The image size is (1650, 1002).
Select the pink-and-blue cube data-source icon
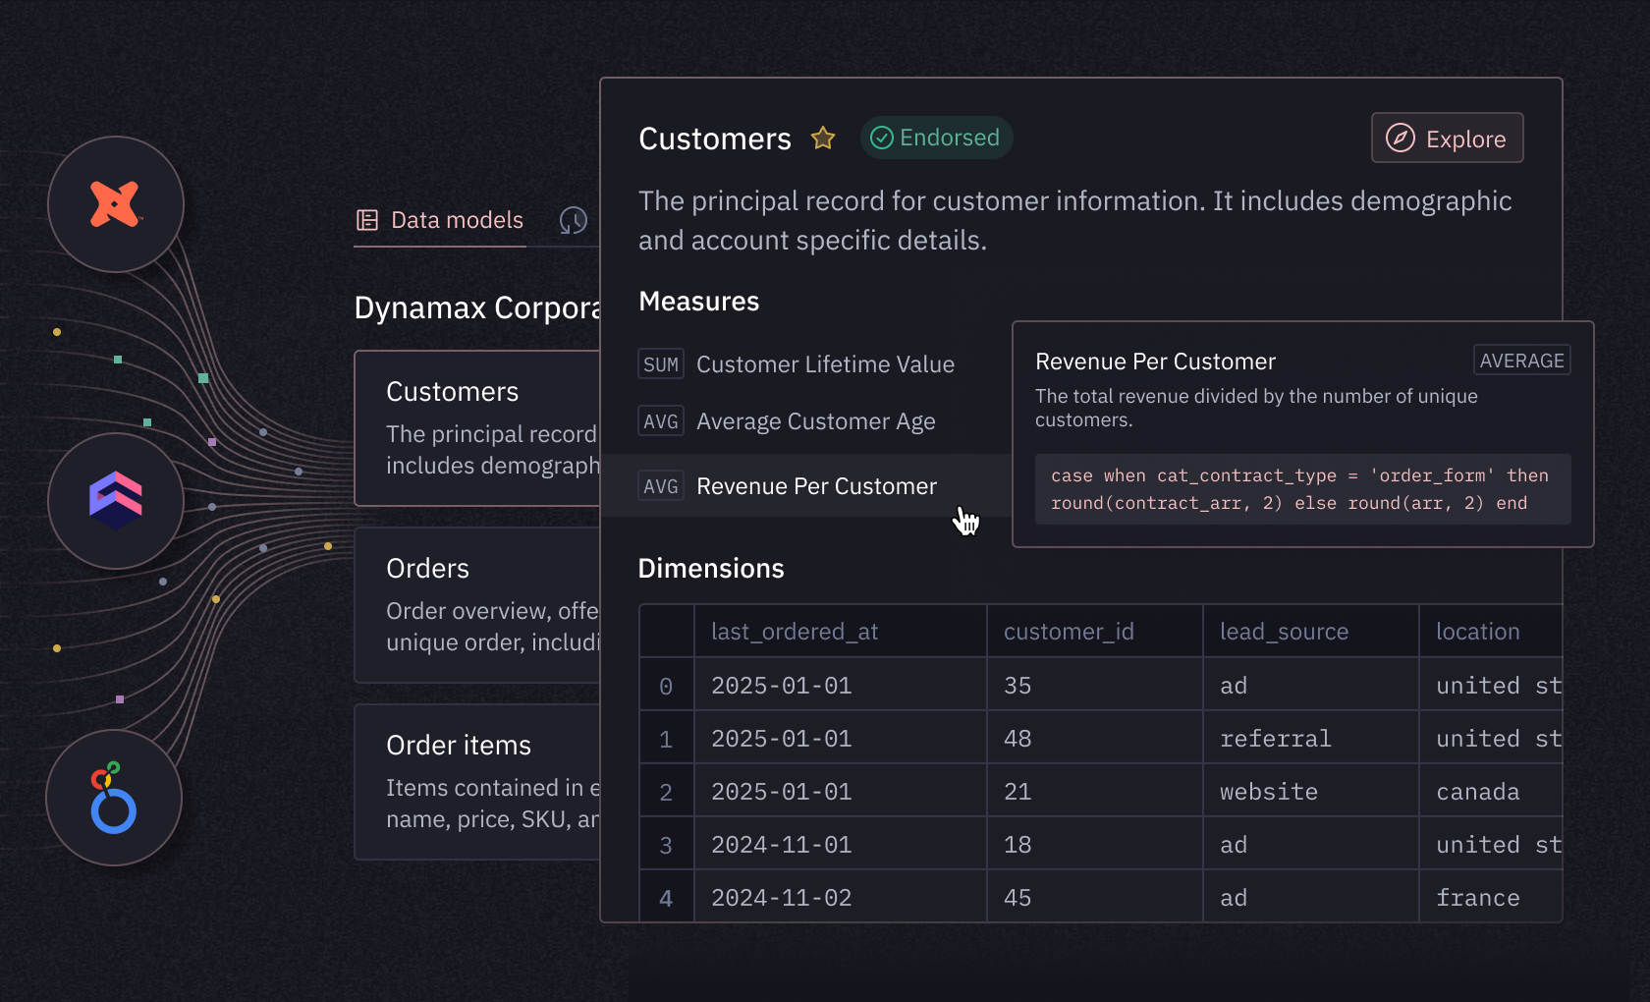pos(115,501)
